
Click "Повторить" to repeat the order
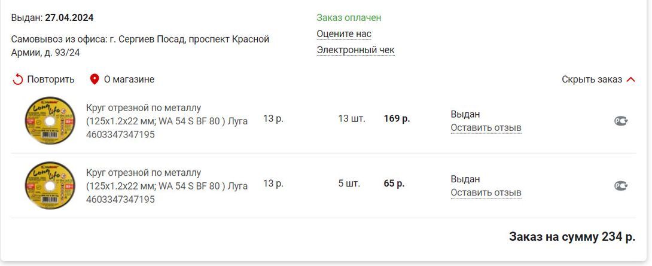[51, 80]
